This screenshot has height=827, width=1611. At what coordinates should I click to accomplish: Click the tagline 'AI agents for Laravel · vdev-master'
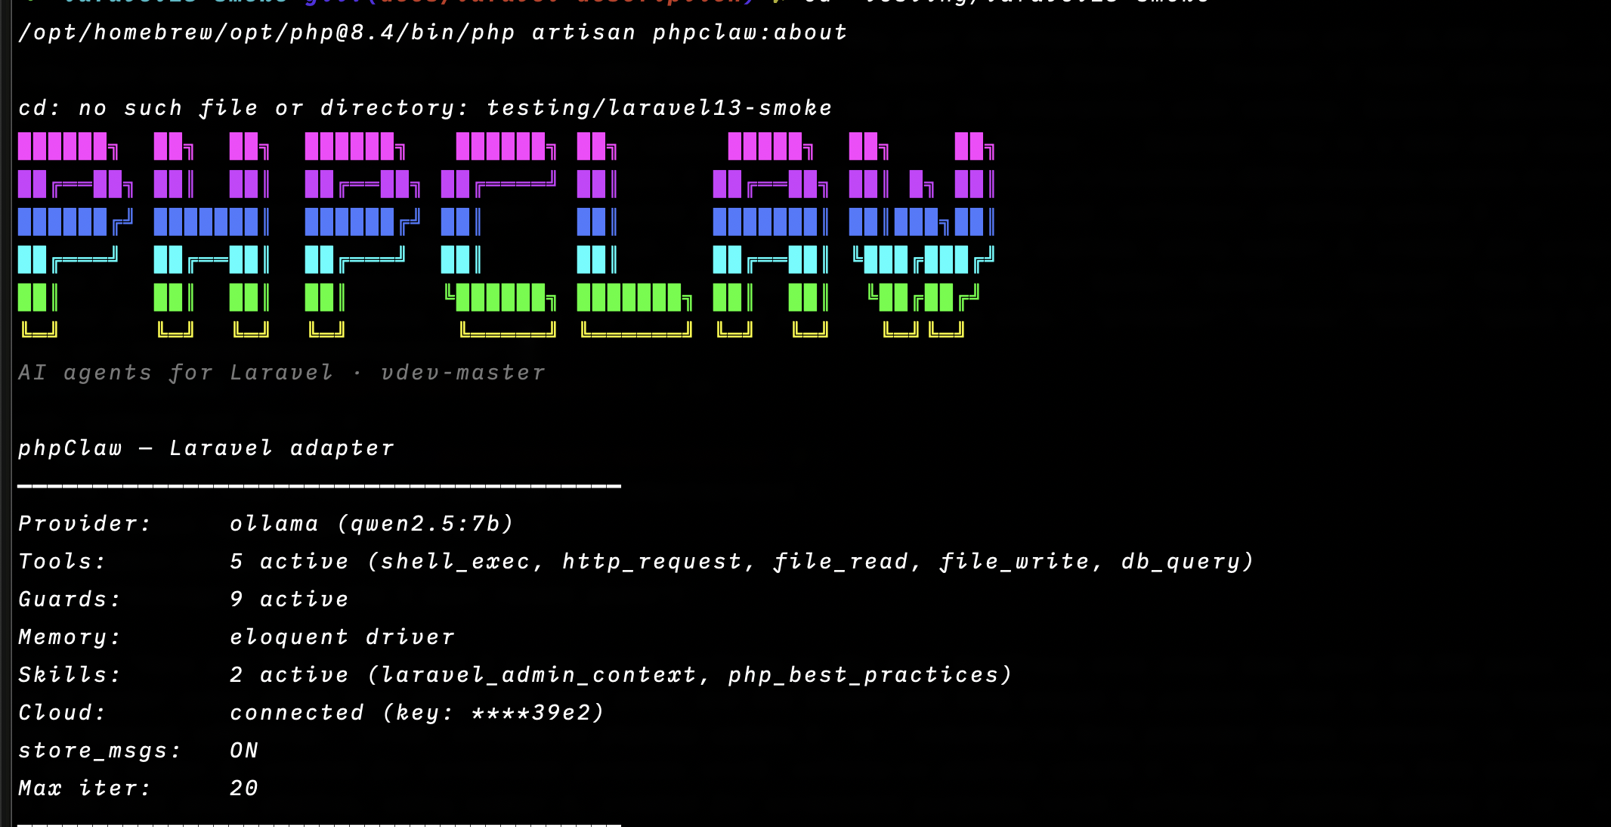pos(282,373)
